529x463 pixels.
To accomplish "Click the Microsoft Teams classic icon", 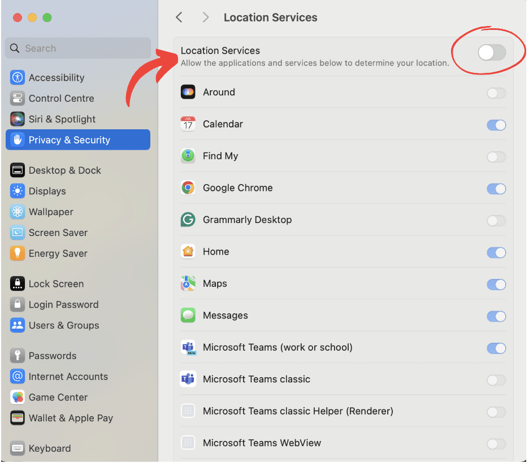I will [188, 379].
